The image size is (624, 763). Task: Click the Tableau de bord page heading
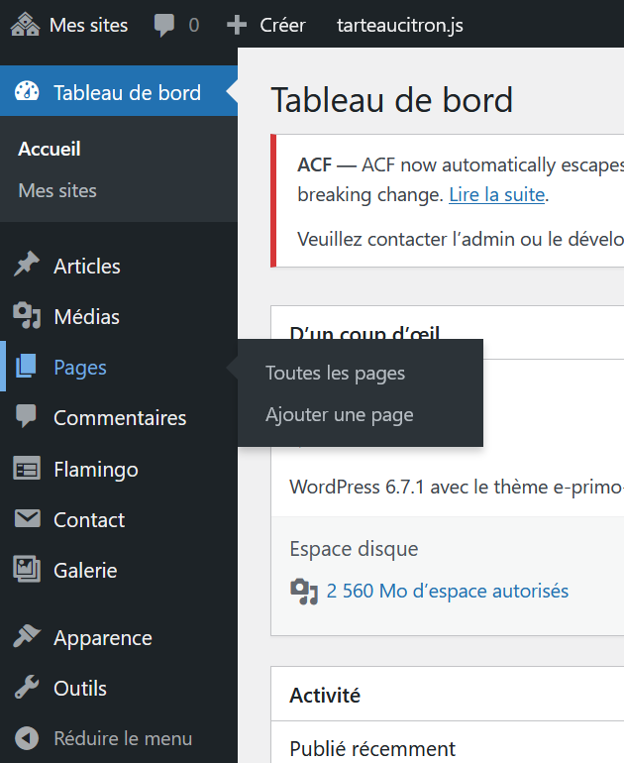[x=391, y=100]
